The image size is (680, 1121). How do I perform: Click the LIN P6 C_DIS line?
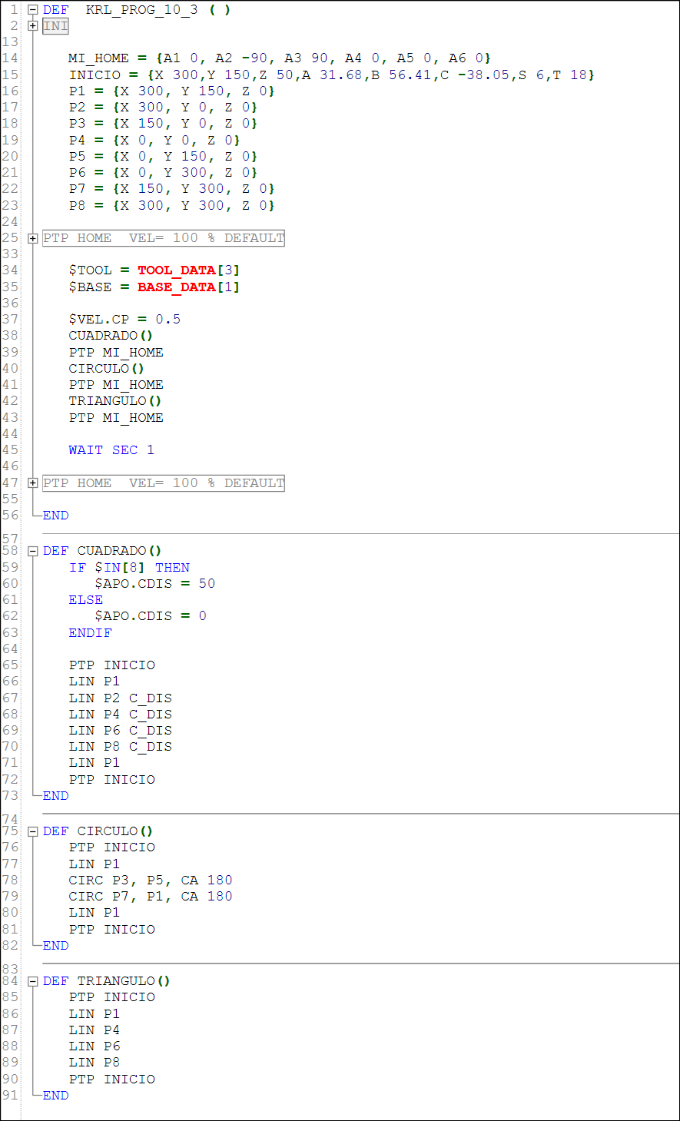(x=121, y=731)
